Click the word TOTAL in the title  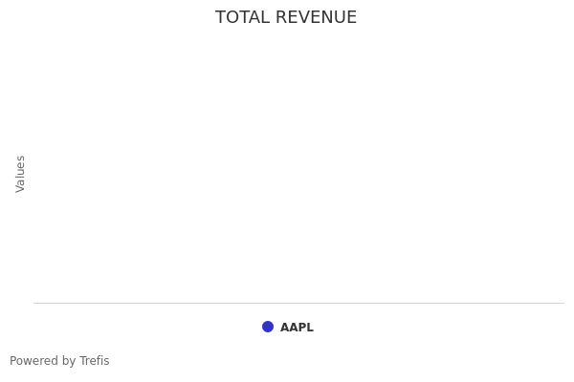coord(241,17)
